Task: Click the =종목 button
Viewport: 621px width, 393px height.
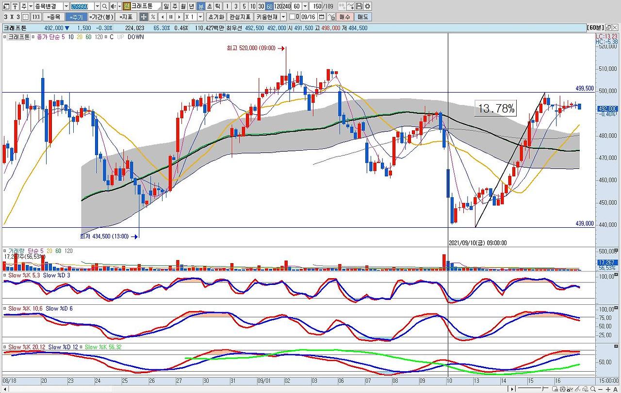Action: pos(53,17)
